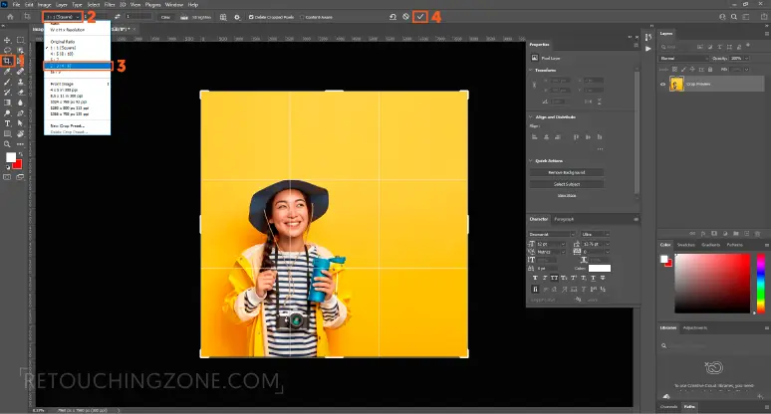Click the Home icon in options bar
Image resolution: width=771 pixels, height=414 pixels.
coord(10,17)
